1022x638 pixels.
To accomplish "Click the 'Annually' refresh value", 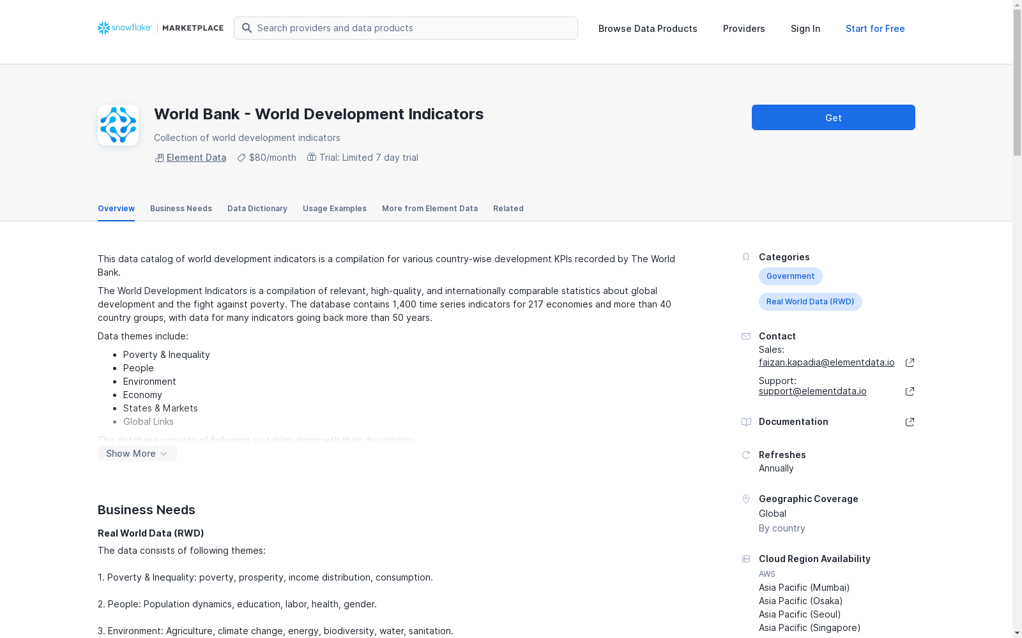I will (x=776, y=468).
